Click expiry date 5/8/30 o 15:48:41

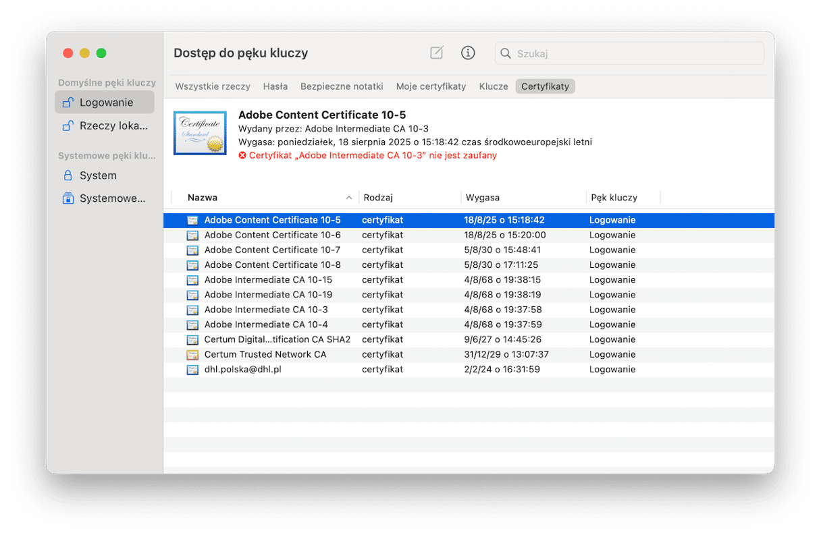502,250
